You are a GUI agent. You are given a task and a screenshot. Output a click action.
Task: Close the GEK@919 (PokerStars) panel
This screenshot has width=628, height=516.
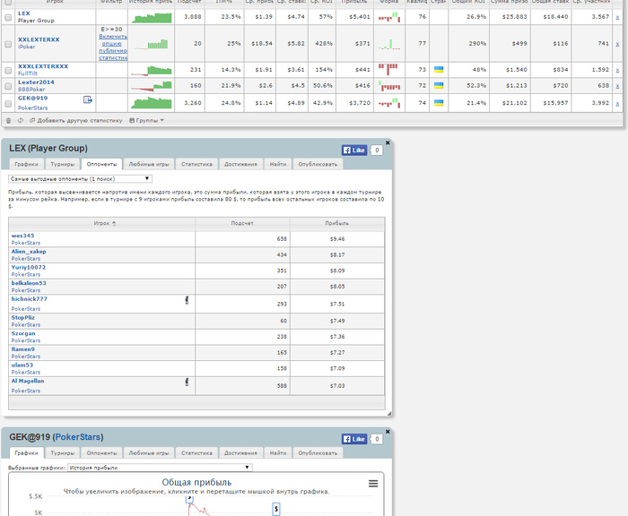click(388, 432)
